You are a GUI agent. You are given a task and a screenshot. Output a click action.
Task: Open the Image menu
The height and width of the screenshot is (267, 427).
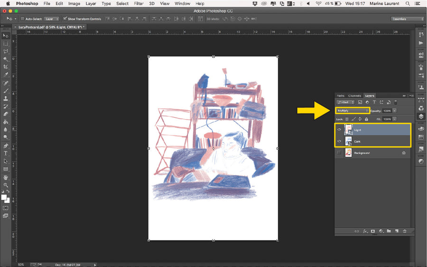click(74, 3)
